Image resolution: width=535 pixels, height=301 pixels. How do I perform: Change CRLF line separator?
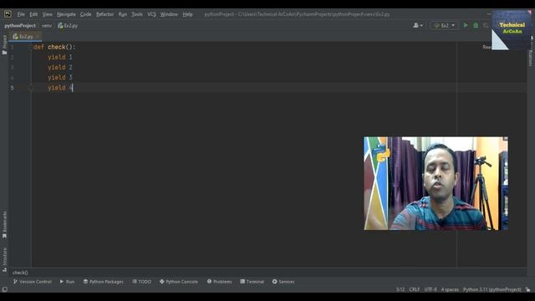click(x=415, y=289)
